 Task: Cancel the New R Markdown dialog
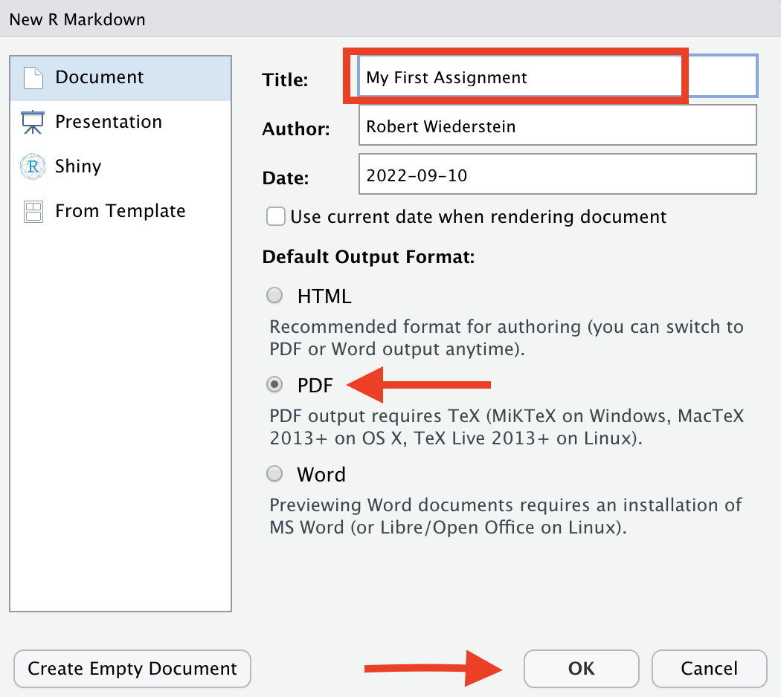(x=710, y=668)
